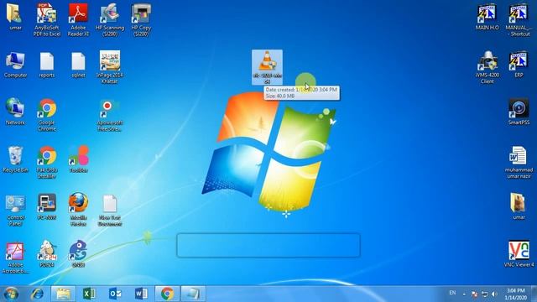Select the PC shortcut beside Control Panel

pos(47,207)
